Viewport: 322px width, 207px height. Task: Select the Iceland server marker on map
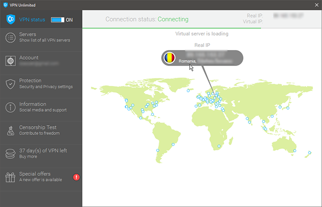click(x=188, y=91)
